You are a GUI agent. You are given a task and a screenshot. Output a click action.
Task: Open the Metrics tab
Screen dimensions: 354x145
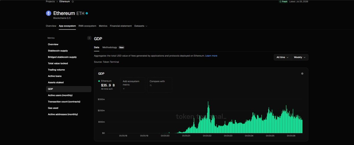(103, 26)
